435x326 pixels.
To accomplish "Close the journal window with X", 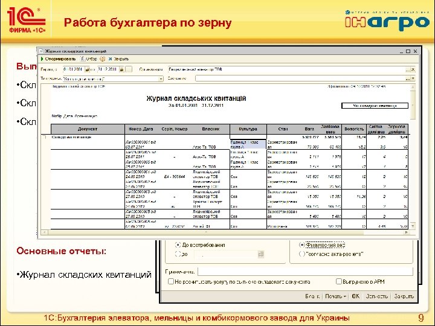I will tap(415, 51).
